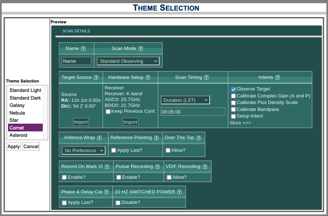Show help for Intents

(x=278, y=77)
